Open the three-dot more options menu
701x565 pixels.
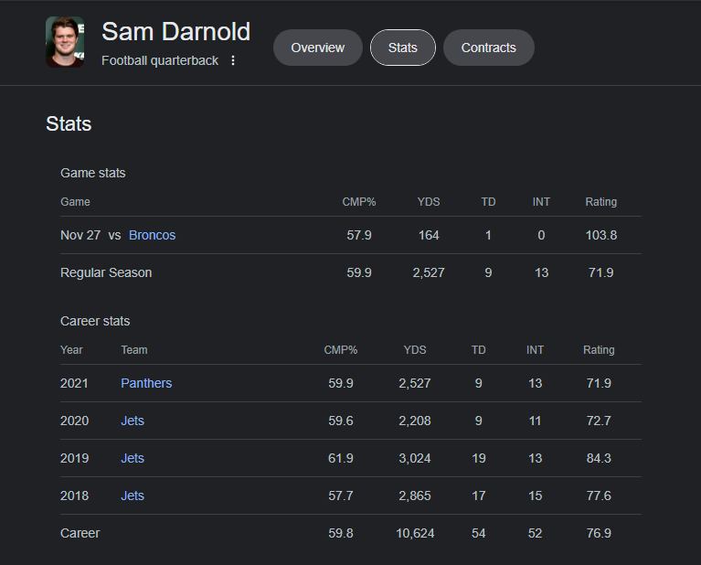tap(233, 60)
